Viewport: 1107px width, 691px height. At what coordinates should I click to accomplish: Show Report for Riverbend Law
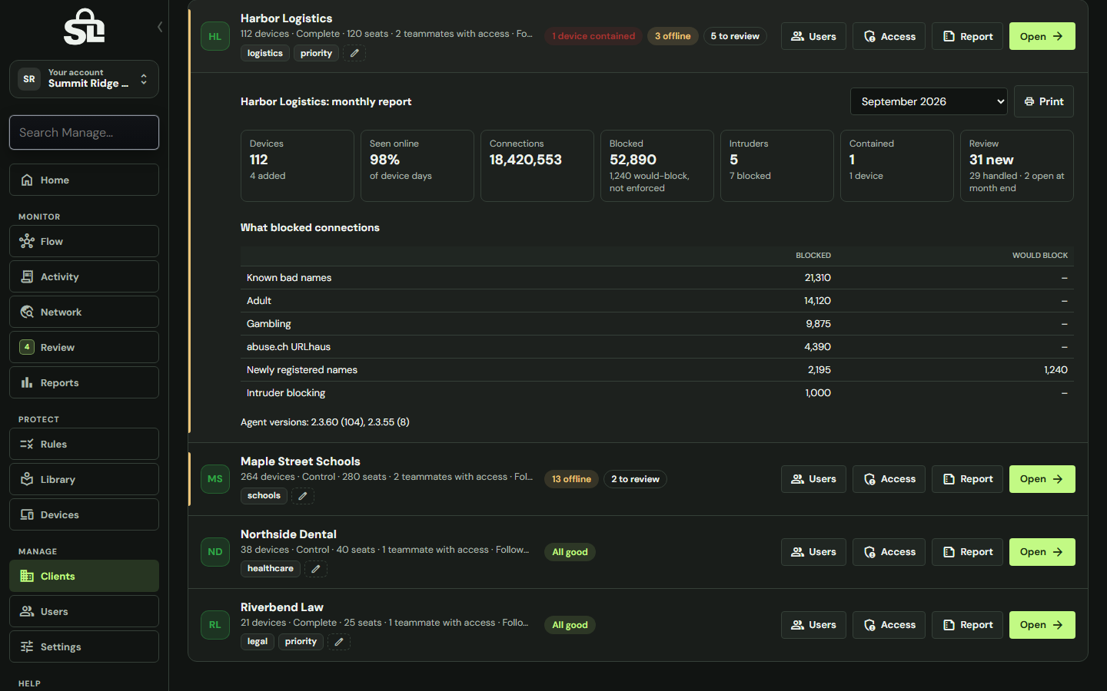click(x=967, y=625)
